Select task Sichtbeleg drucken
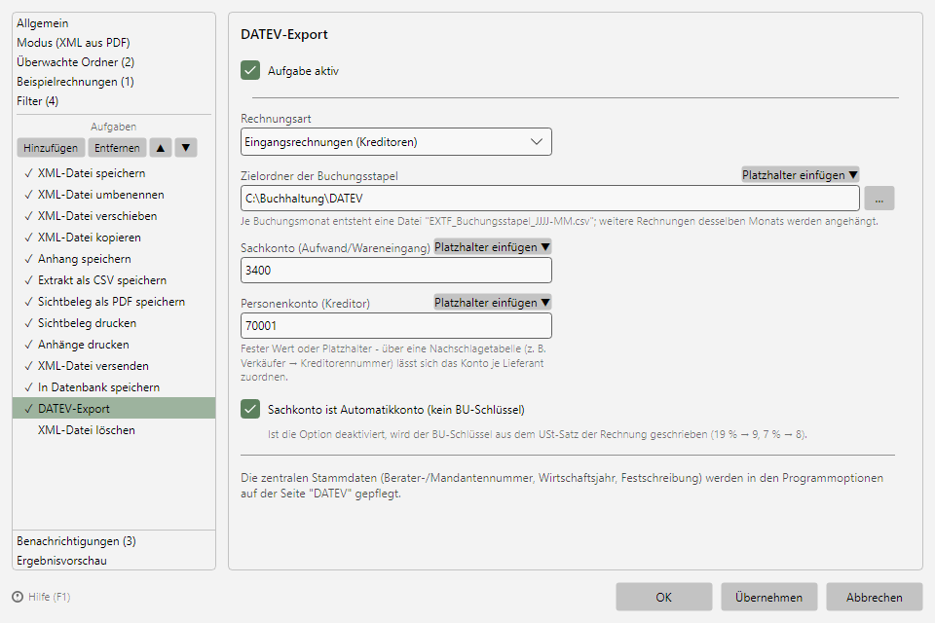This screenshot has width=935, height=623. coord(114,323)
